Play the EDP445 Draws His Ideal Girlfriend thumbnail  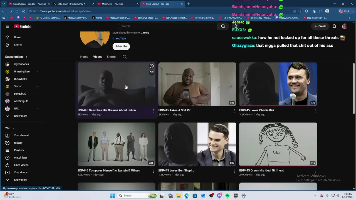(x=278, y=144)
